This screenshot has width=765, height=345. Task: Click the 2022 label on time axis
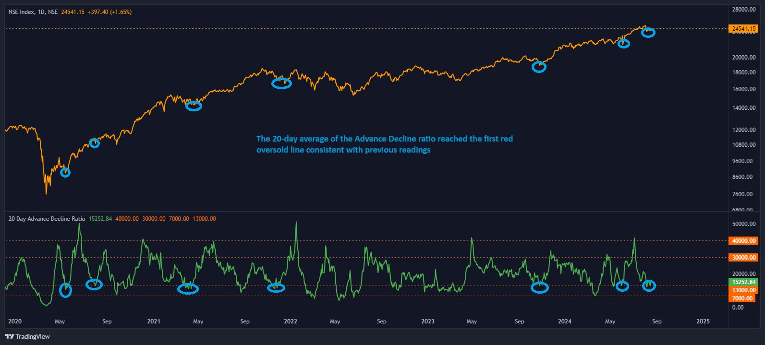coord(291,321)
